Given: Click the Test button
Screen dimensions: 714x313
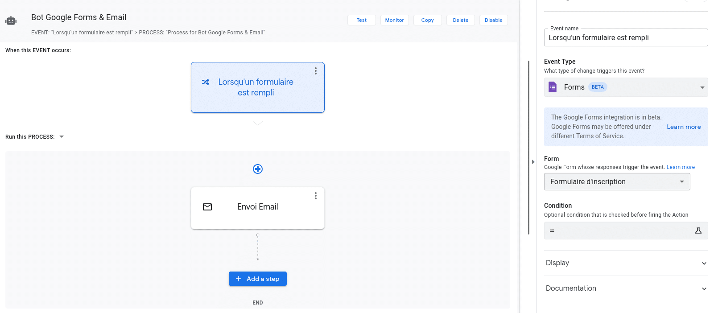Looking at the screenshot, I should (362, 20).
